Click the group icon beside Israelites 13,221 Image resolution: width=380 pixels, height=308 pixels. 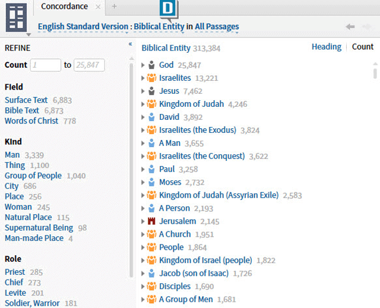(x=151, y=78)
